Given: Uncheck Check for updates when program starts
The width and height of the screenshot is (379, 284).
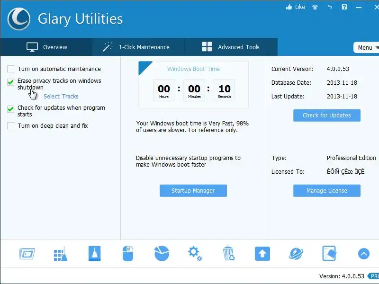Looking at the screenshot, I should [x=10, y=109].
